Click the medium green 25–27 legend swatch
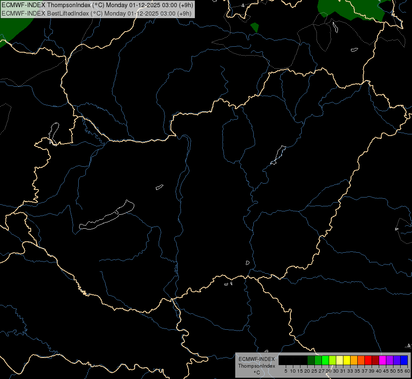The height and width of the screenshot is (379, 412). click(318, 360)
